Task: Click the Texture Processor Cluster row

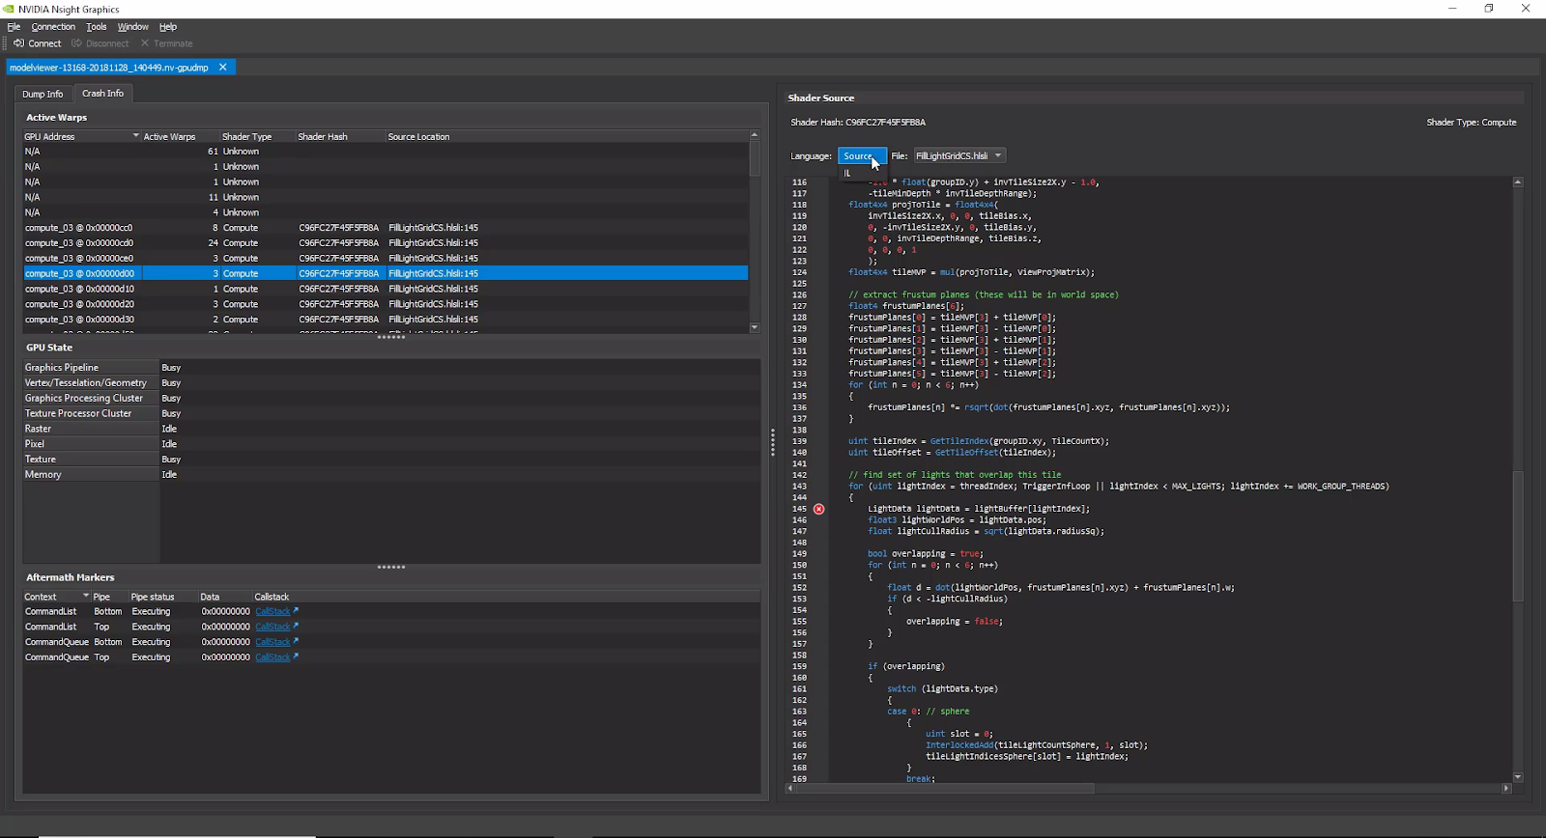Action: point(391,413)
